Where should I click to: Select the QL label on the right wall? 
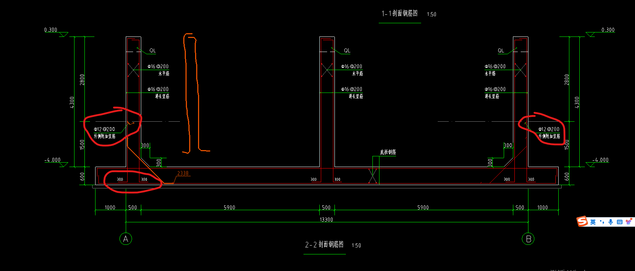[501, 51]
